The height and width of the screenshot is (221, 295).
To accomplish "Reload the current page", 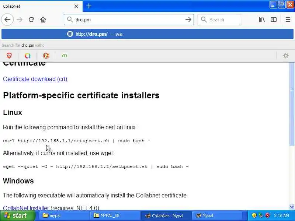I will (31, 20).
